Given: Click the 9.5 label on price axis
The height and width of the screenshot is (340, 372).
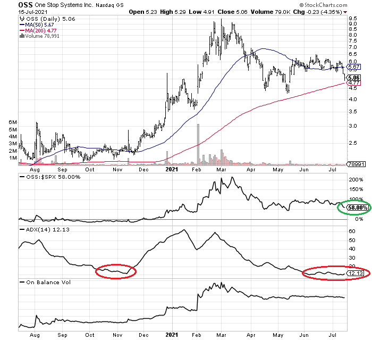Looking at the screenshot, I should [x=352, y=19].
